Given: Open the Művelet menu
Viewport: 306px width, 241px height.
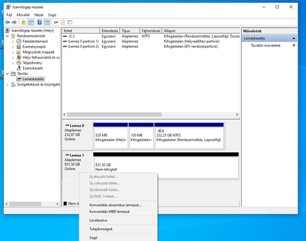Looking at the screenshot, I should coord(23,15).
